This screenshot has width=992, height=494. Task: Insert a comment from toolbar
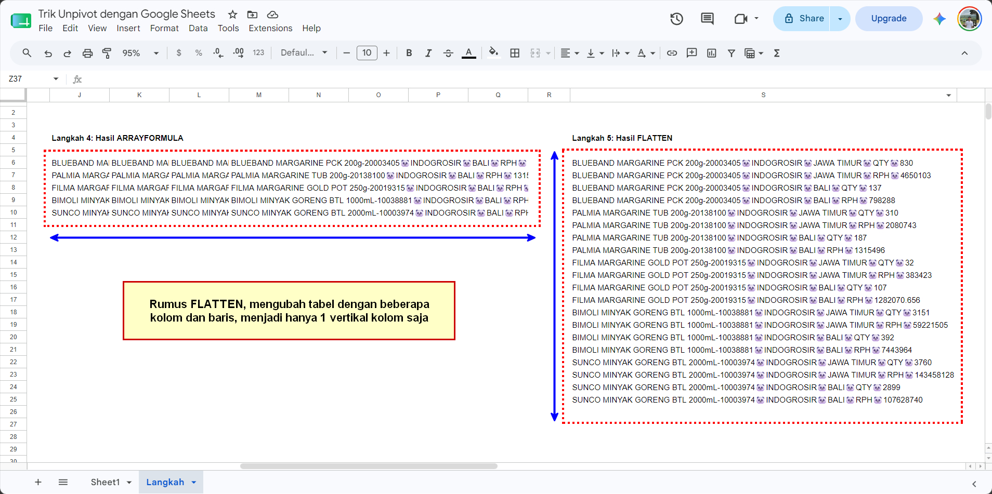(x=691, y=53)
